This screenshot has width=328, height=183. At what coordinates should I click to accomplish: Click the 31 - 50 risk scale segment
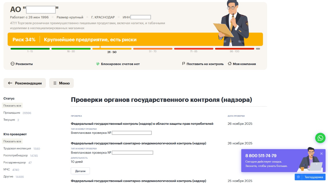pyautogui.click(x=112, y=49)
